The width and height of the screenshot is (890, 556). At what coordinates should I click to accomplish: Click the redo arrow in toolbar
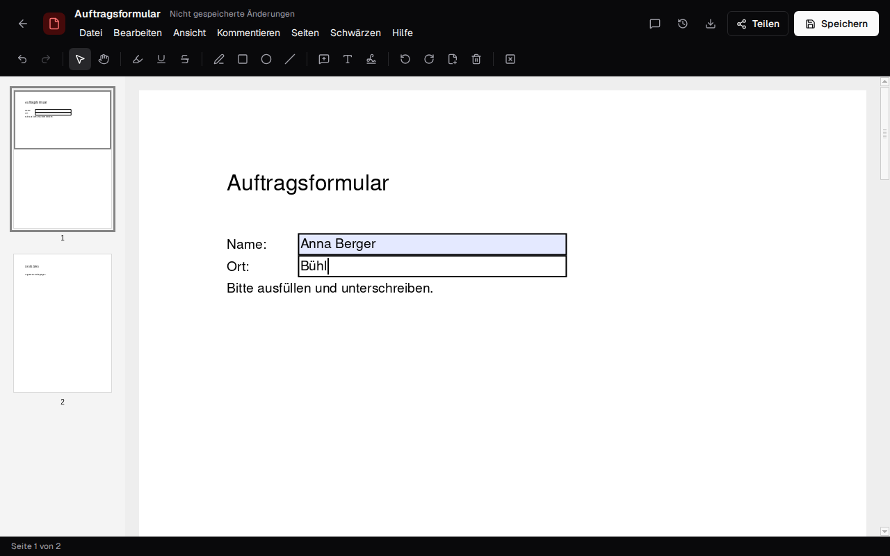click(46, 59)
